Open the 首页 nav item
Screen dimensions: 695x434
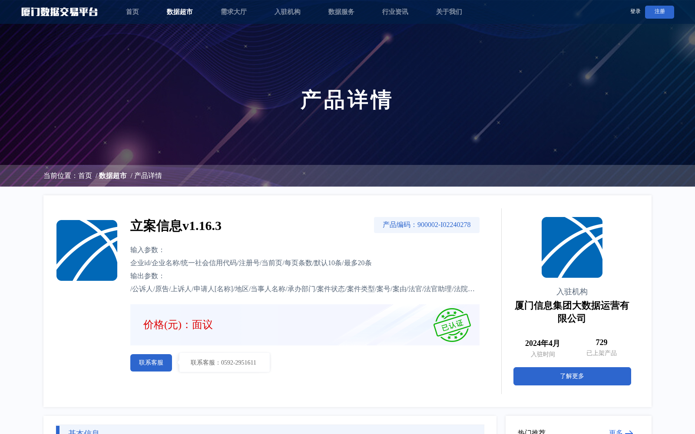tap(132, 12)
